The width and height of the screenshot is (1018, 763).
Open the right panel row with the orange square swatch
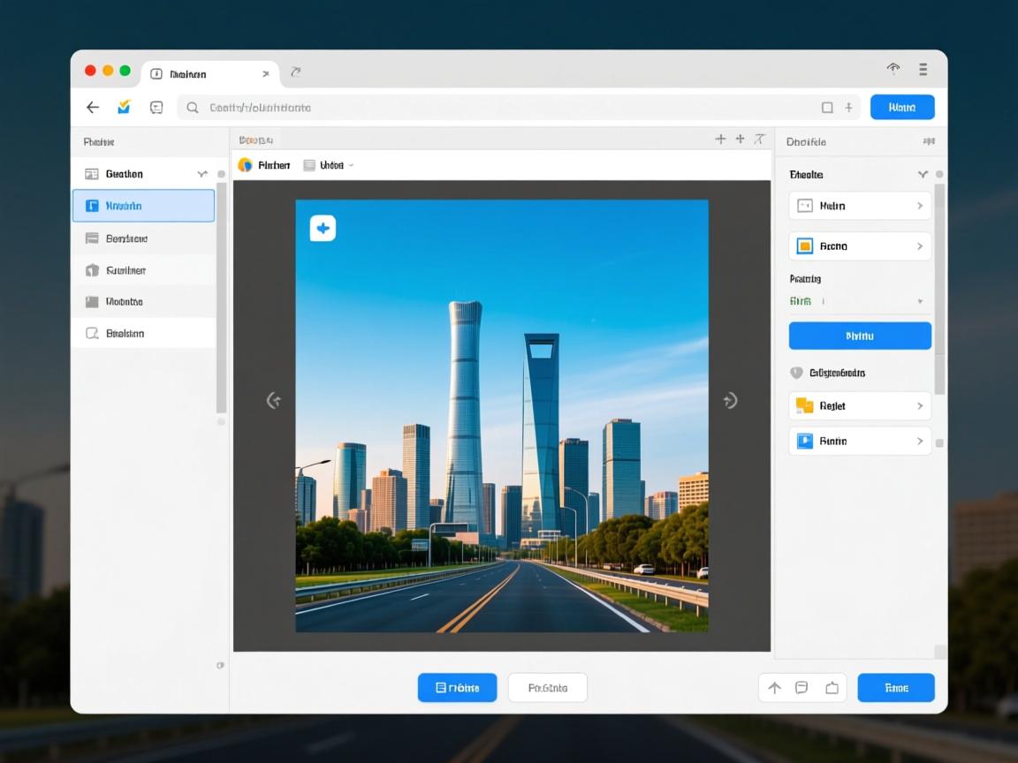(859, 246)
